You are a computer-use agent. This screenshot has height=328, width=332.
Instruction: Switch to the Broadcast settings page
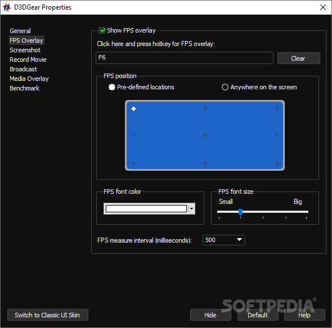click(x=23, y=69)
